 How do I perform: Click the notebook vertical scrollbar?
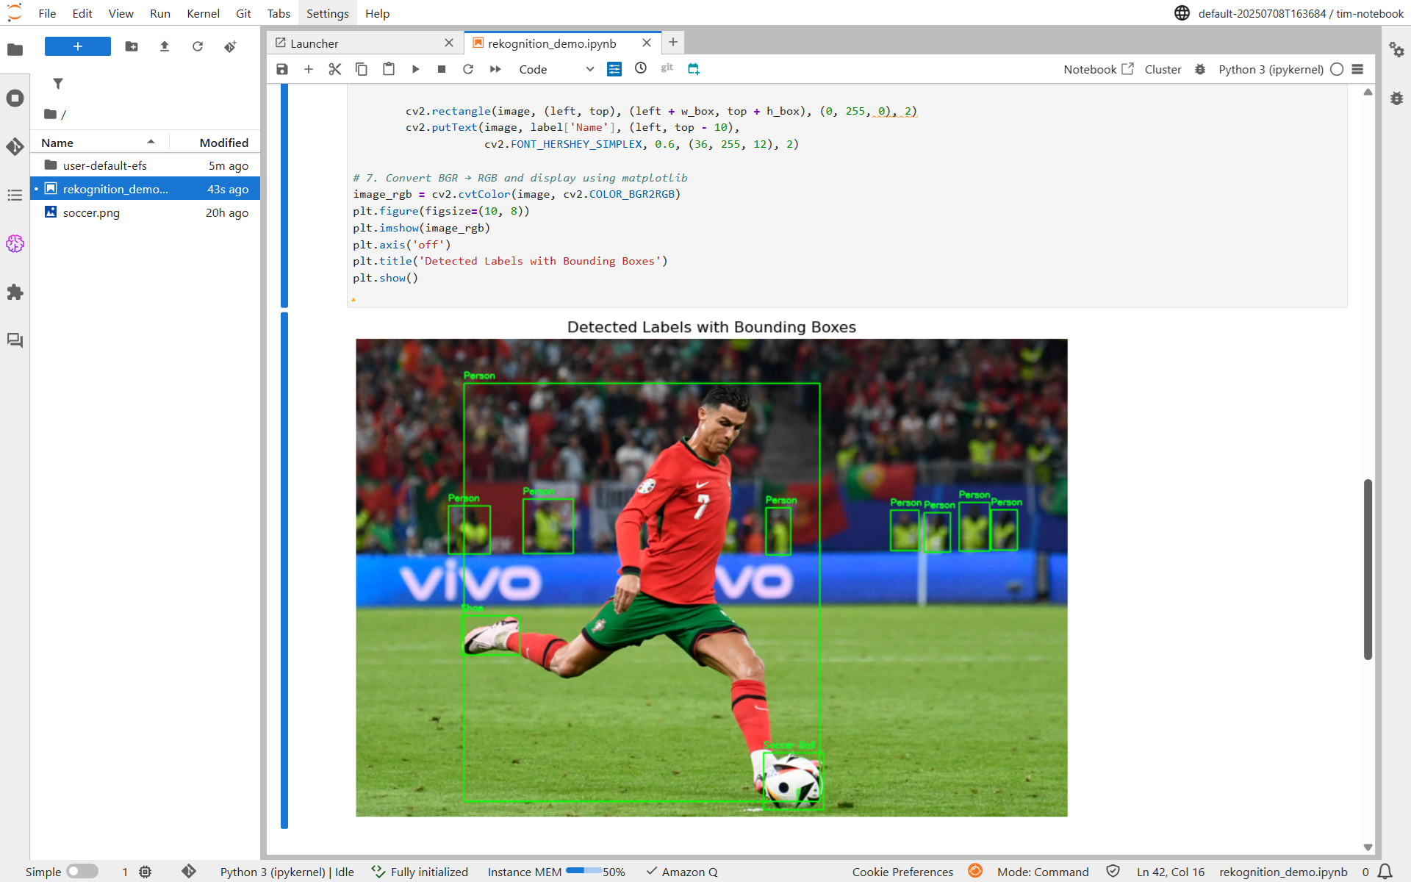1368,569
